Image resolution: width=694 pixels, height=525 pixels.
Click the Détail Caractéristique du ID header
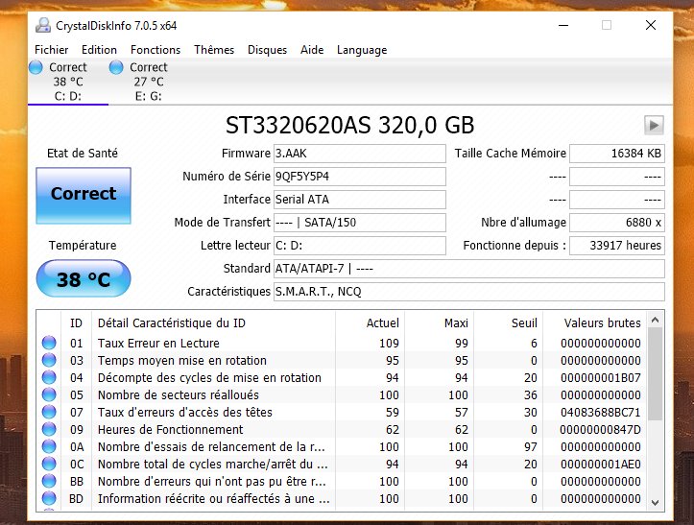214,322
